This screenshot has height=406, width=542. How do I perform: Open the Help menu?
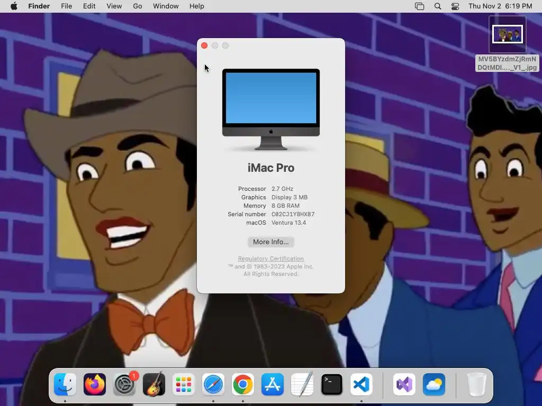197,6
